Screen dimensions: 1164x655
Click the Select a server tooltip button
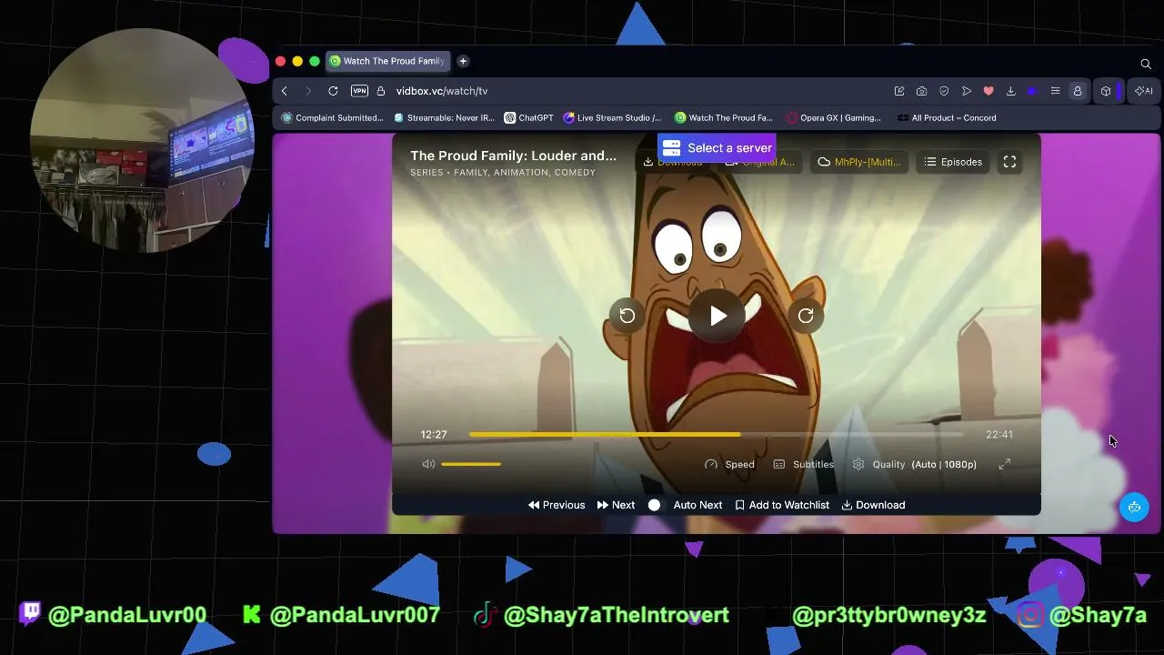tap(717, 148)
